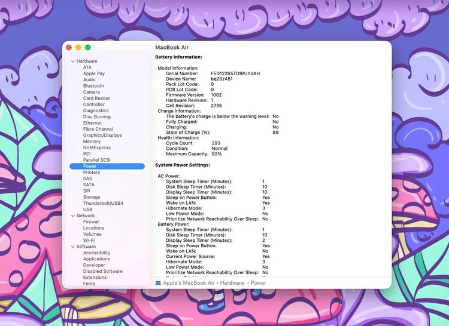
Task: Select the battery Serial Number value
Action: (235, 73)
